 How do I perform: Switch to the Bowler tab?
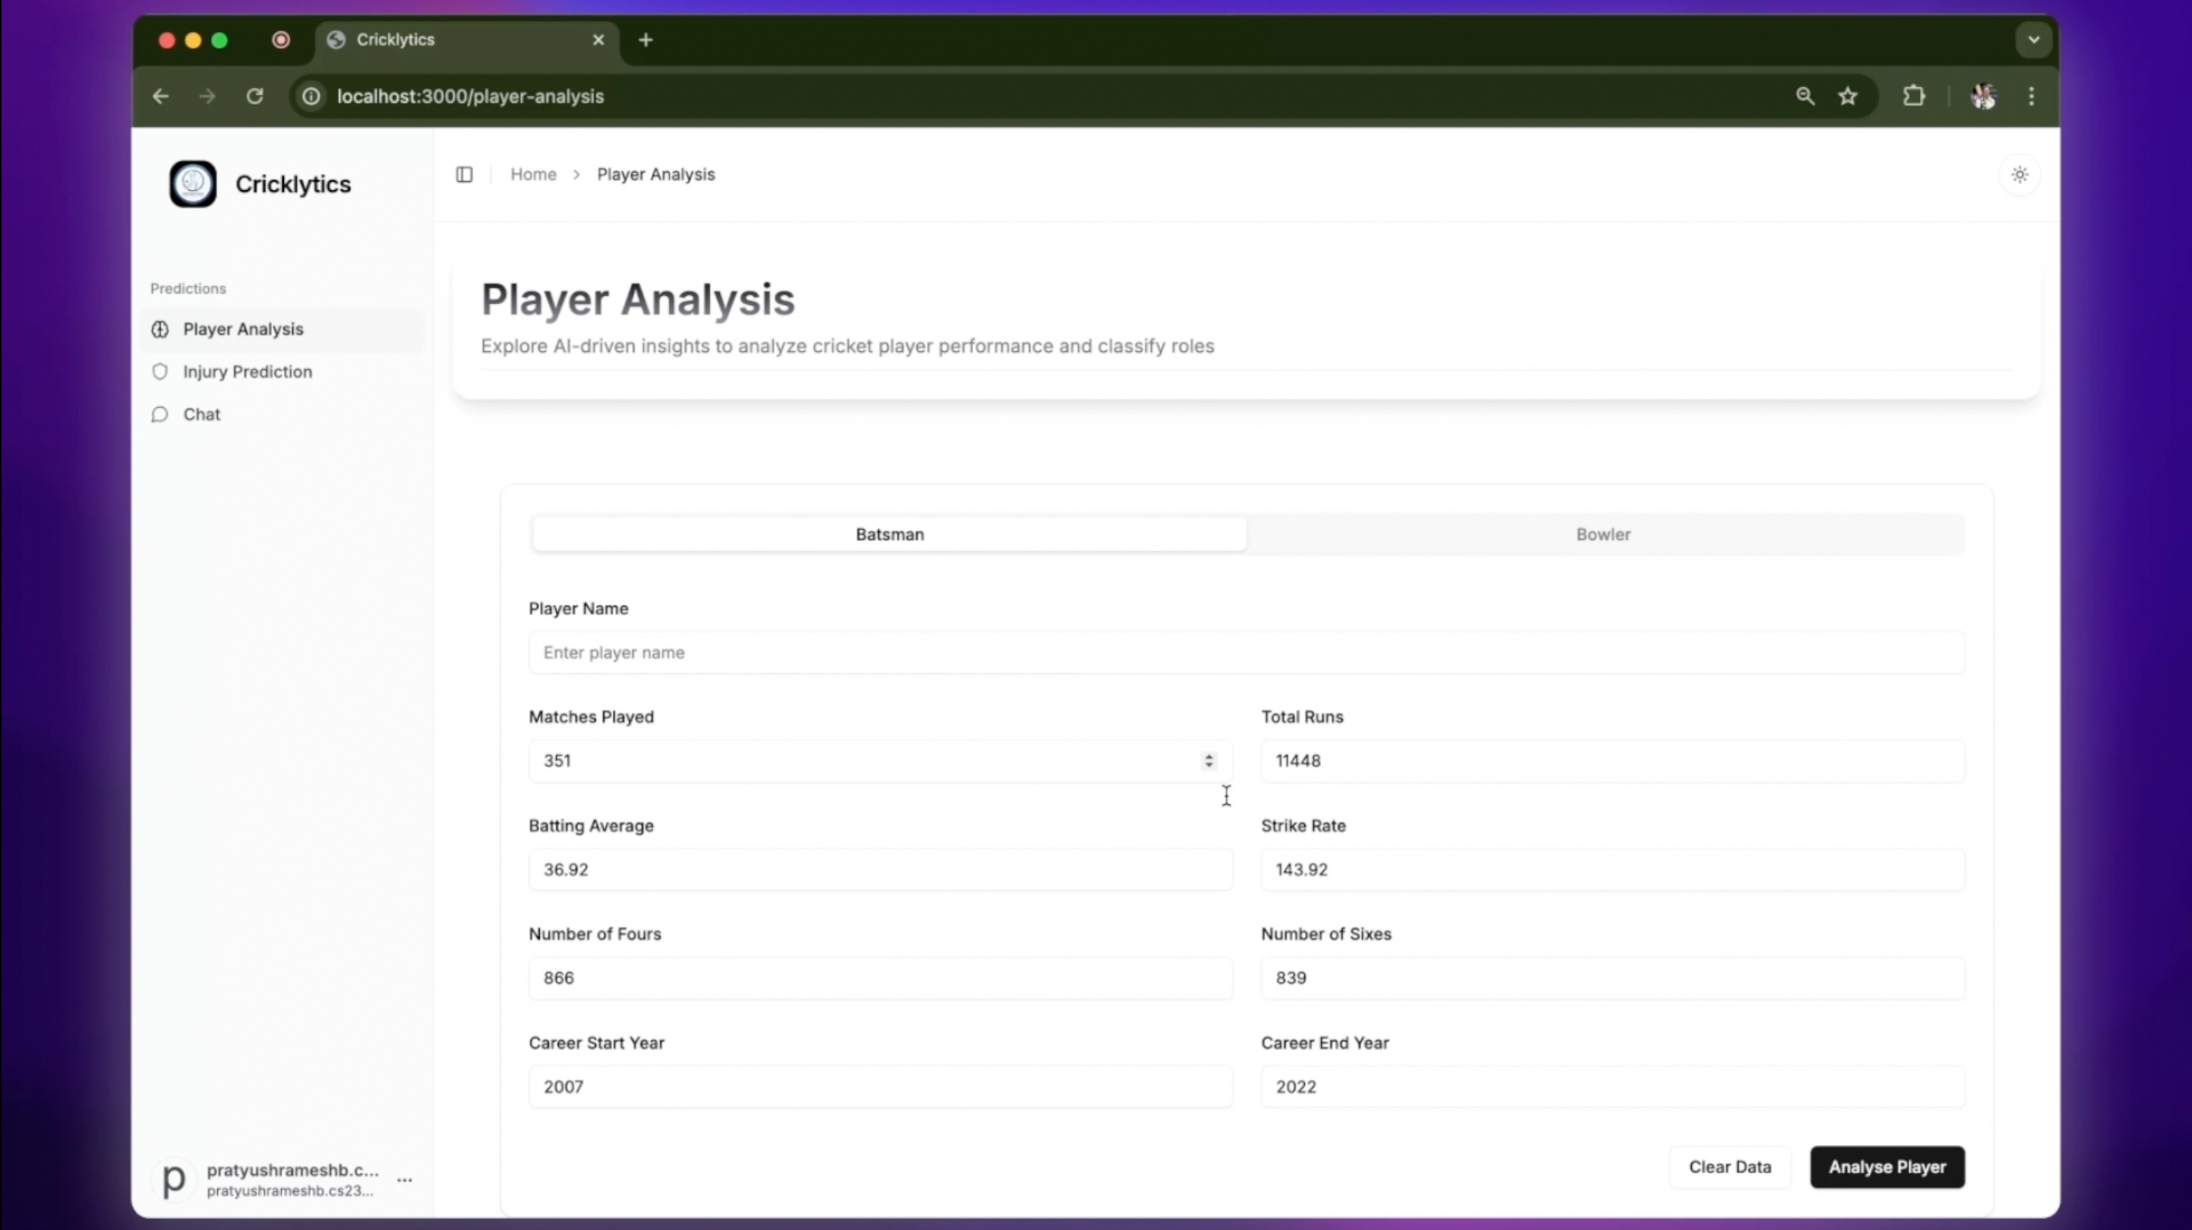[x=1603, y=534]
